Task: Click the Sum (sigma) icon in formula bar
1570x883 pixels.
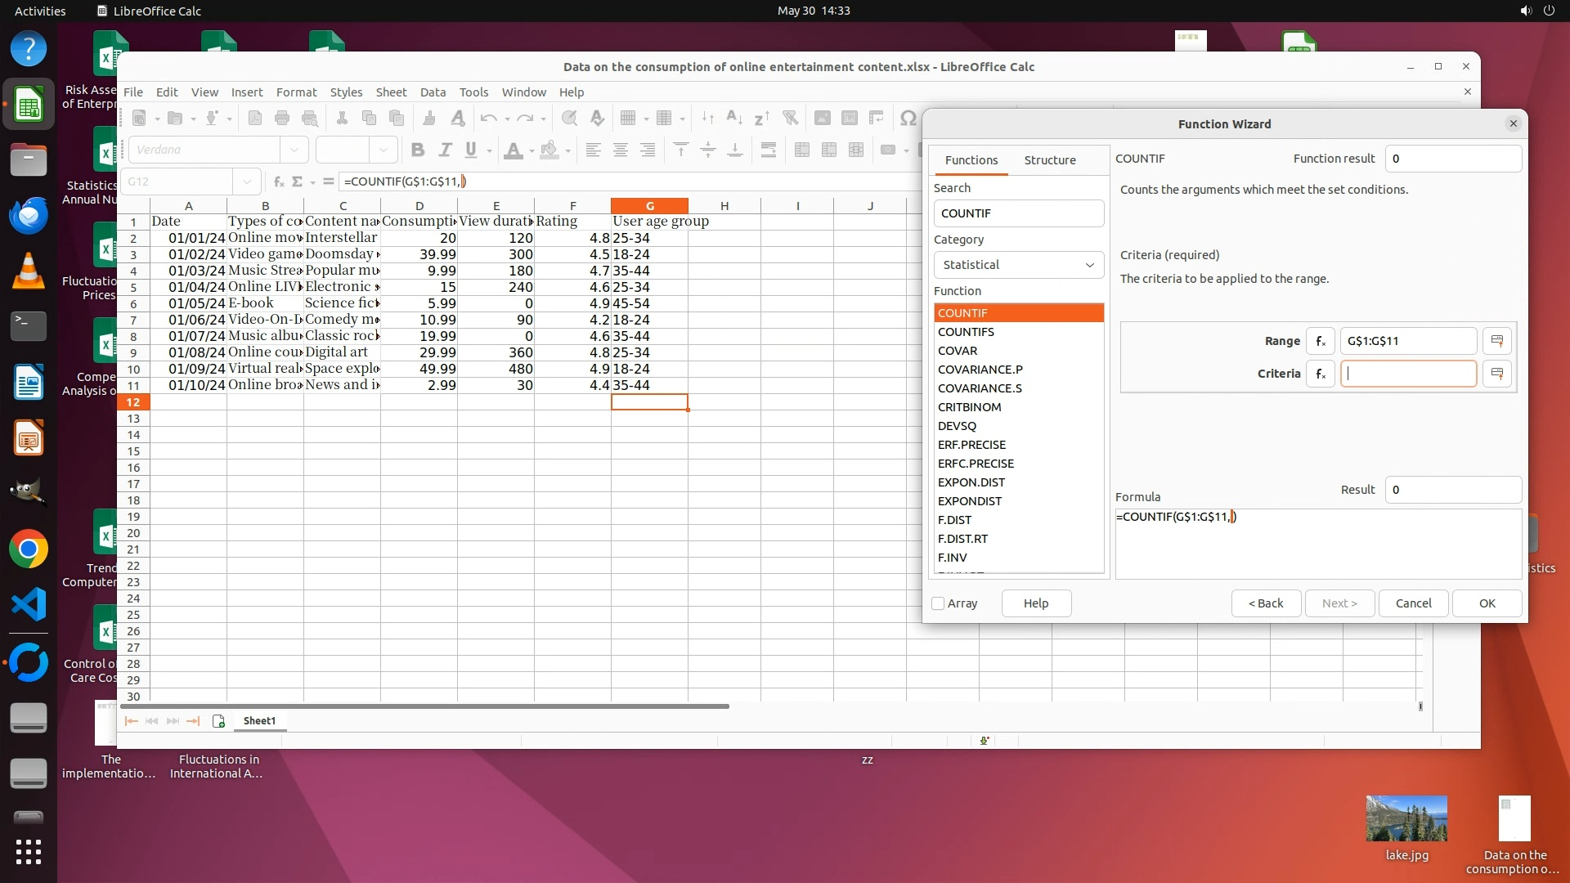Action: coord(298,182)
